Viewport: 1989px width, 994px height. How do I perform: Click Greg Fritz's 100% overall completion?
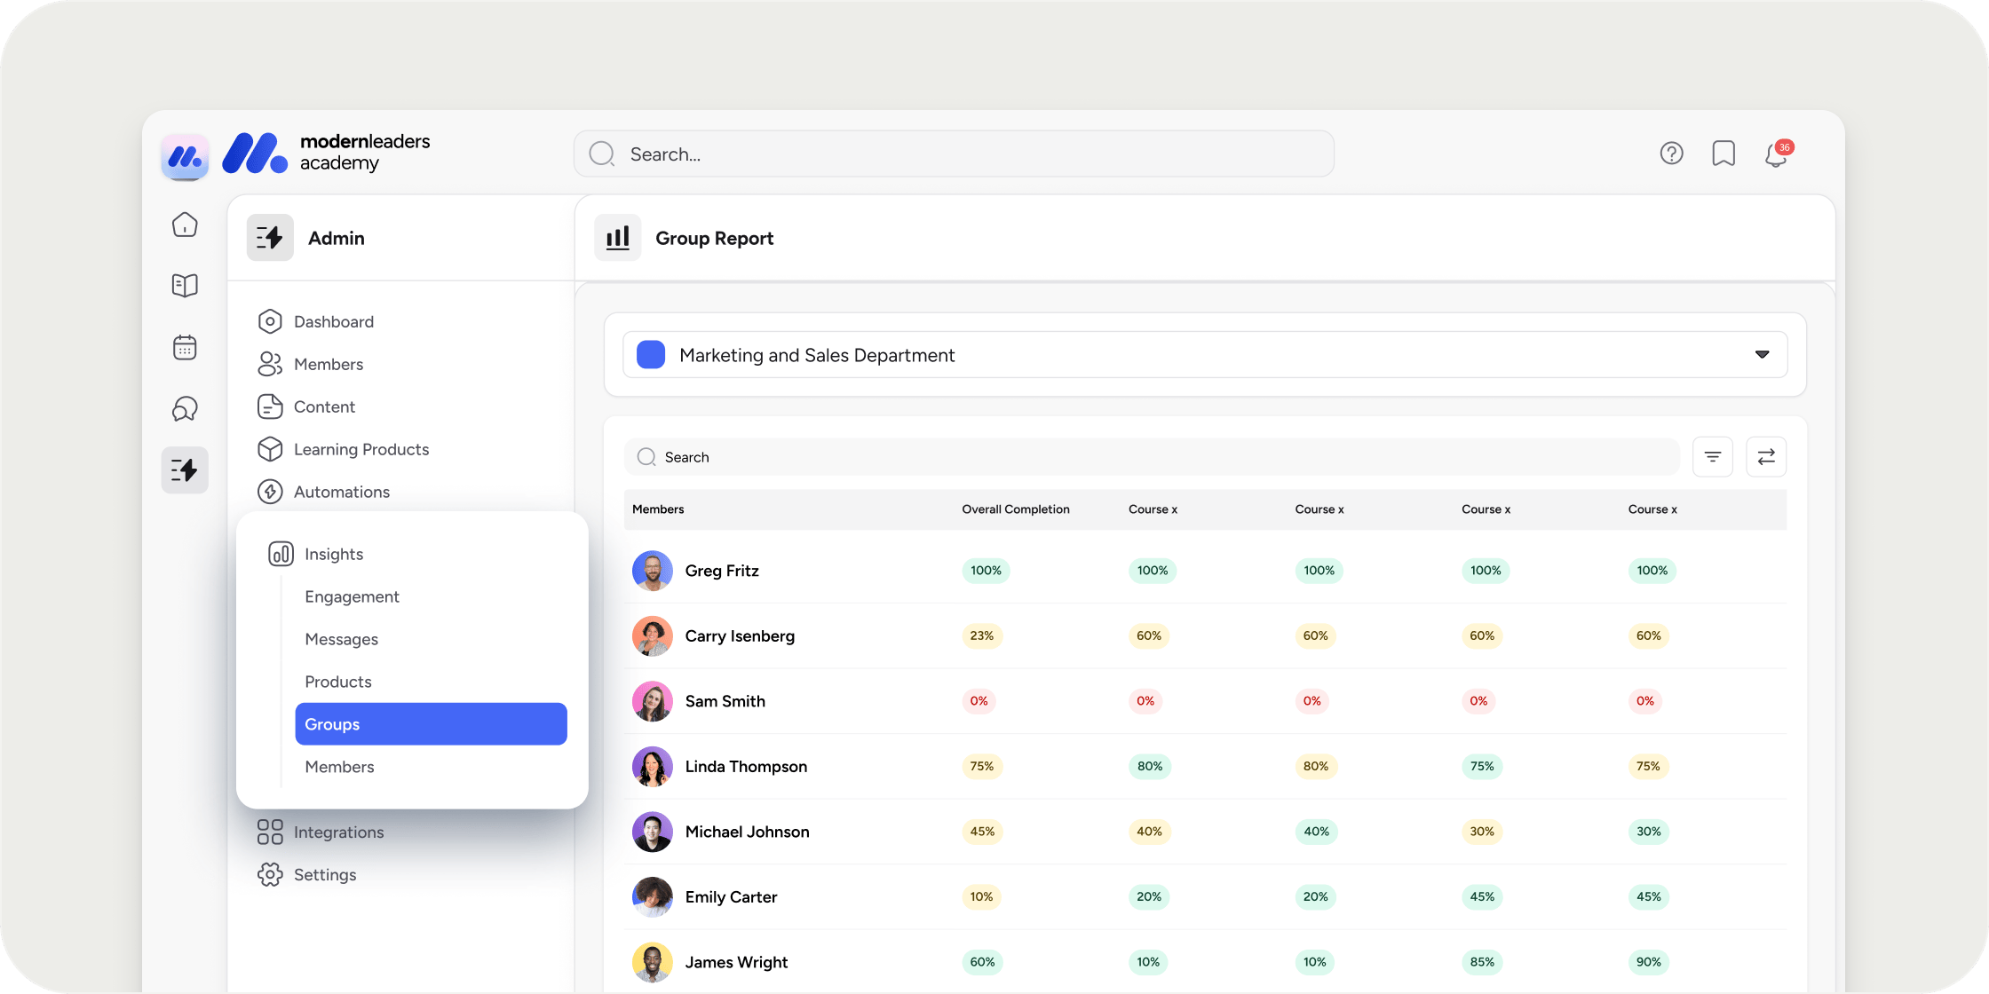tap(986, 571)
